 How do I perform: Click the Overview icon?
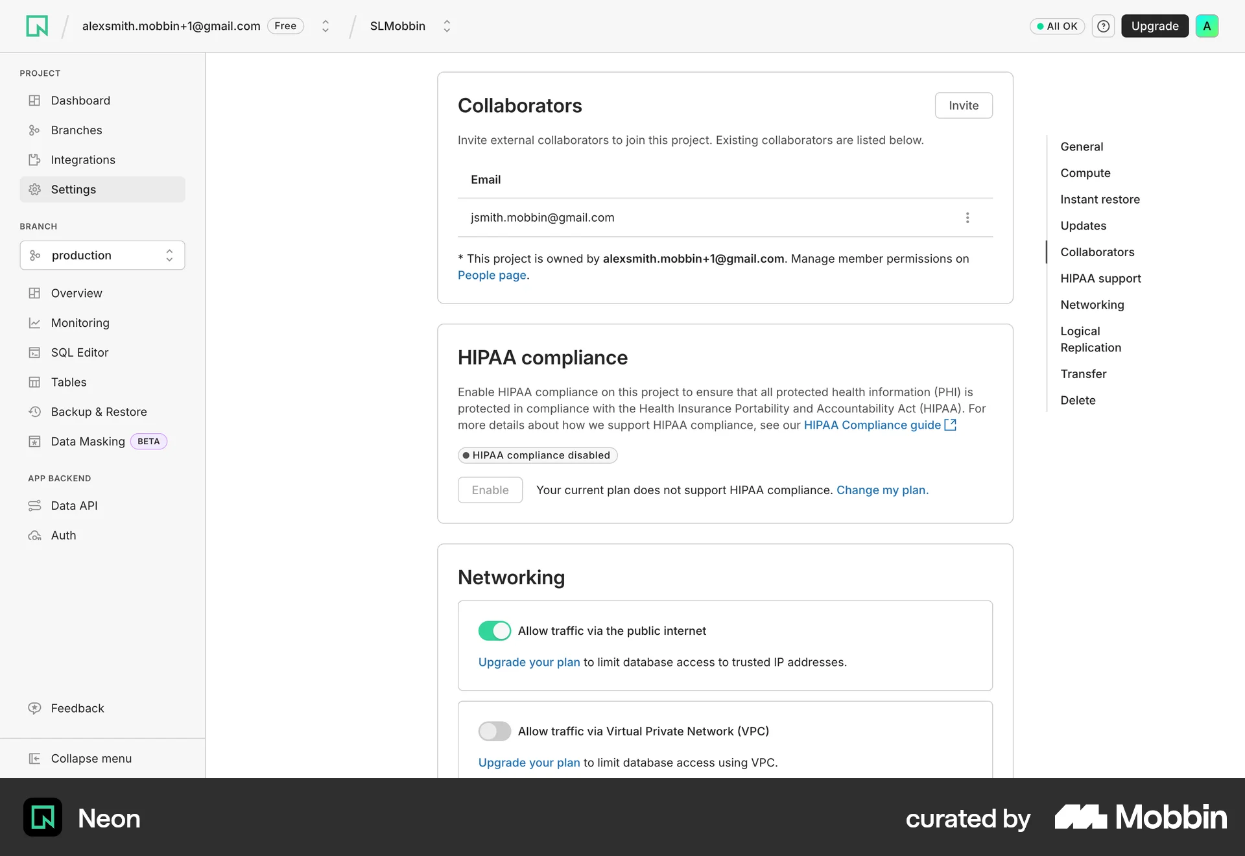click(34, 293)
